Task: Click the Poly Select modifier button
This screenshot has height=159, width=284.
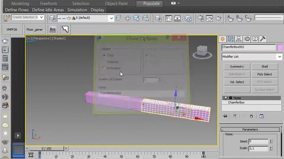Action: tap(264, 74)
